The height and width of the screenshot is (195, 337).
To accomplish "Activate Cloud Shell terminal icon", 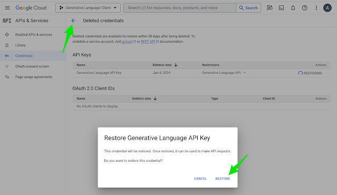I will click(281, 8).
